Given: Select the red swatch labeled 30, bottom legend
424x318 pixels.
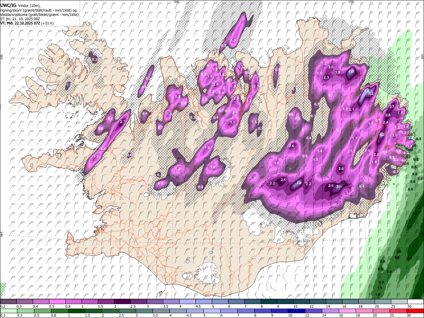Looking at the screenshot, I should coord(415,311).
